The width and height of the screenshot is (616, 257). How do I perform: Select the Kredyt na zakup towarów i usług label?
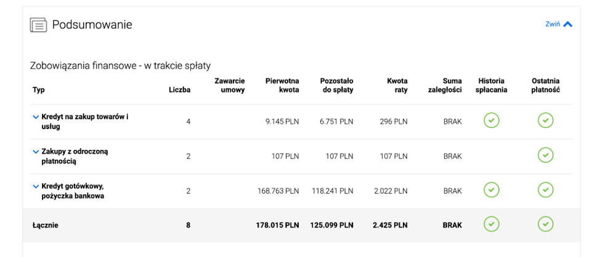coord(85,122)
